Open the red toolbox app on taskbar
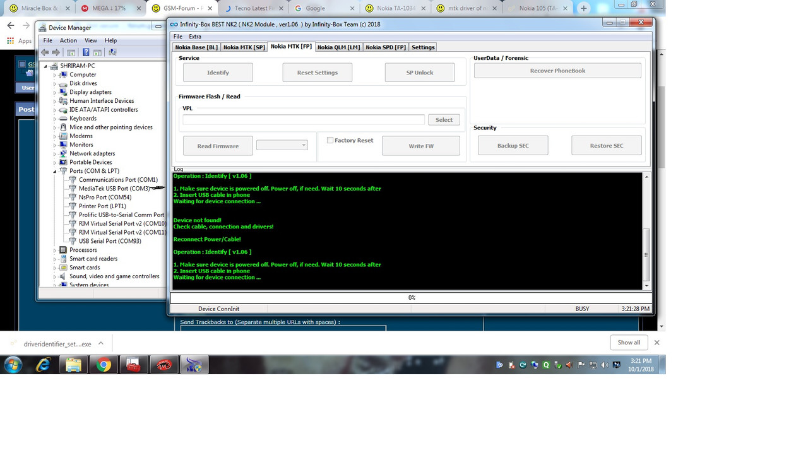 coord(134,365)
